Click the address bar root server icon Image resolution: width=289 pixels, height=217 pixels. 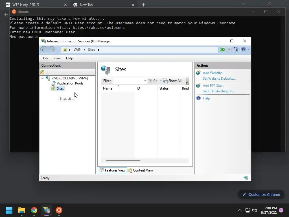pos(65,50)
